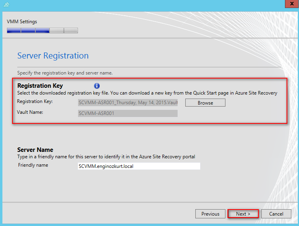Go to the next wizard step

coord(243,214)
